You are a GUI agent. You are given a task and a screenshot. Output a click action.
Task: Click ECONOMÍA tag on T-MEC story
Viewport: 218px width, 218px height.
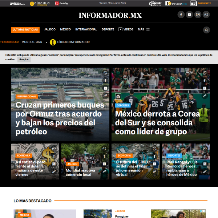pos(124,156)
